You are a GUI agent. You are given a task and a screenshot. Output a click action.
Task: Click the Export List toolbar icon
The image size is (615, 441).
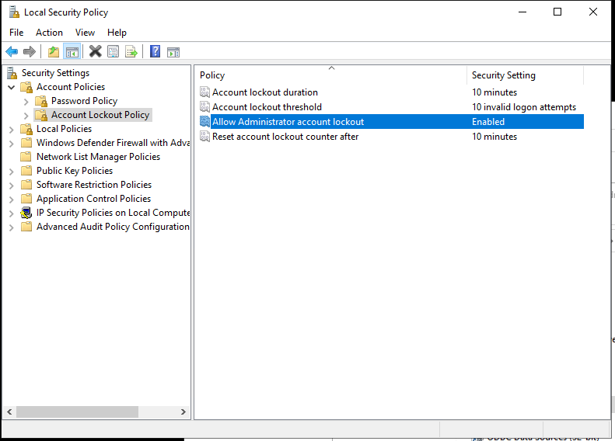tap(131, 52)
